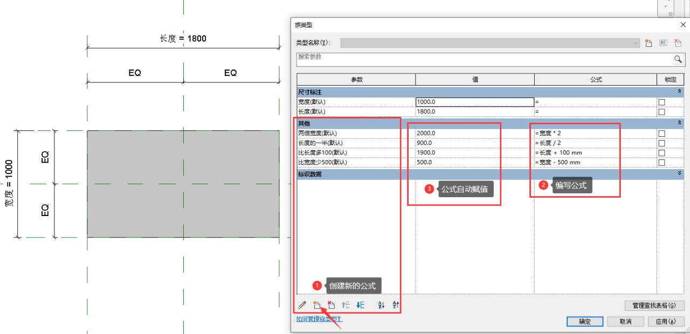Click the New Family Type icon
690x334 pixels.
649,43
